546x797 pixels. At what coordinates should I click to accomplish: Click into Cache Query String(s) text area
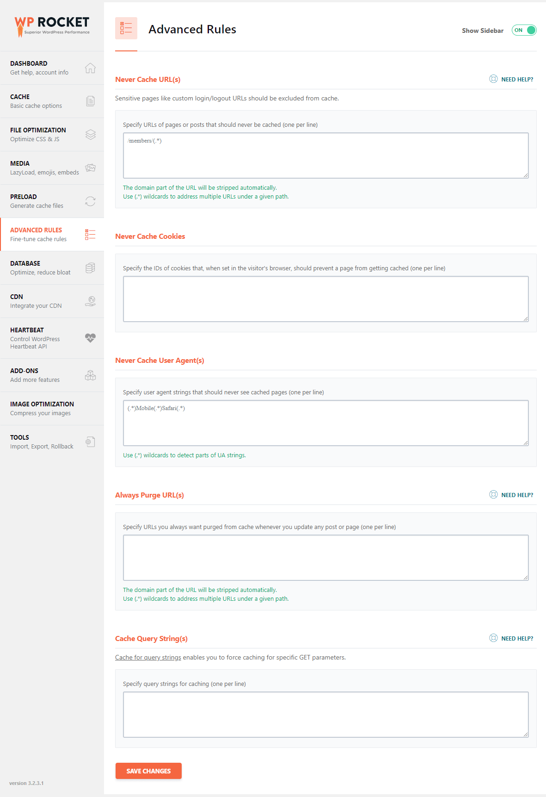coord(325,715)
